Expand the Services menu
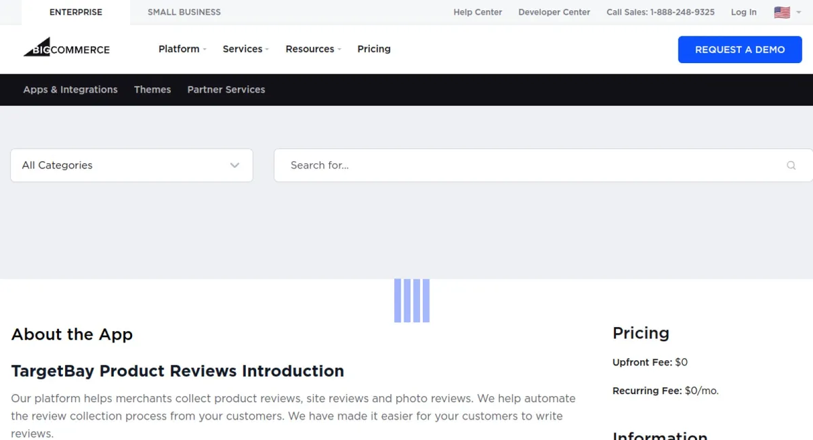The width and height of the screenshot is (813, 440). (246, 49)
